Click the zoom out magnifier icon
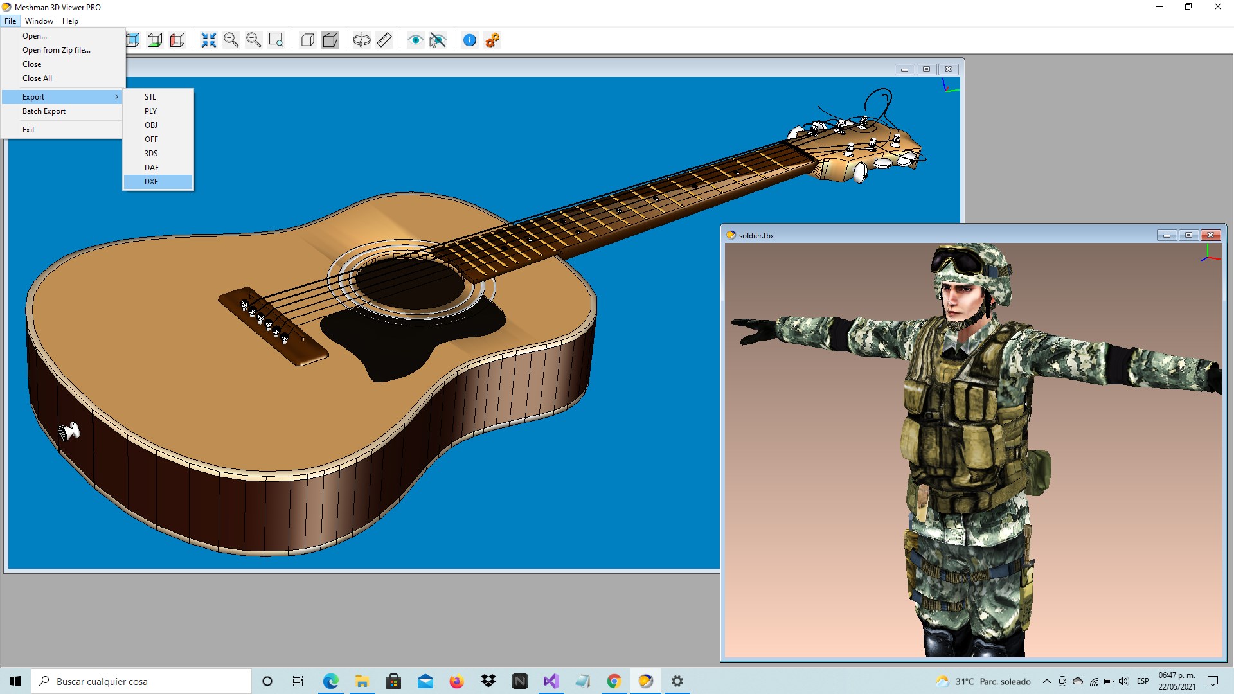This screenshot has width=1234, height=694. point(253,40)
